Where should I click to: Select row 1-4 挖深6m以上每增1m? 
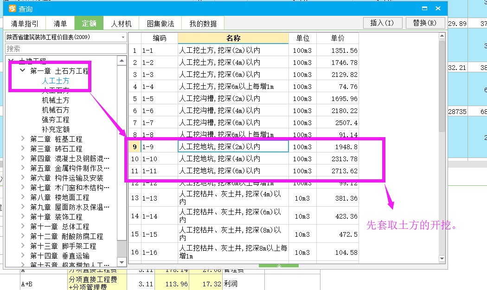[x=243, y=87]
